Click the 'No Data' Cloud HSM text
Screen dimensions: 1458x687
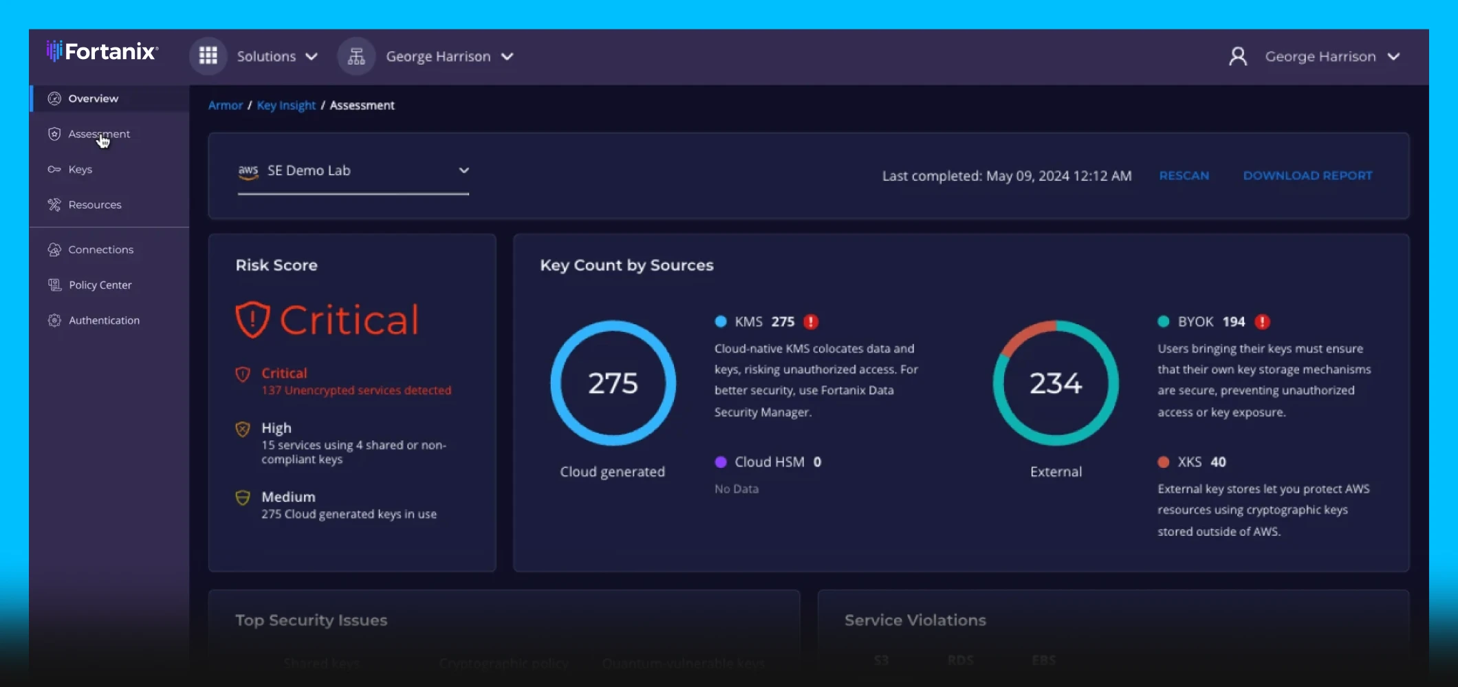pyautogui.click(x=737, y=489)
